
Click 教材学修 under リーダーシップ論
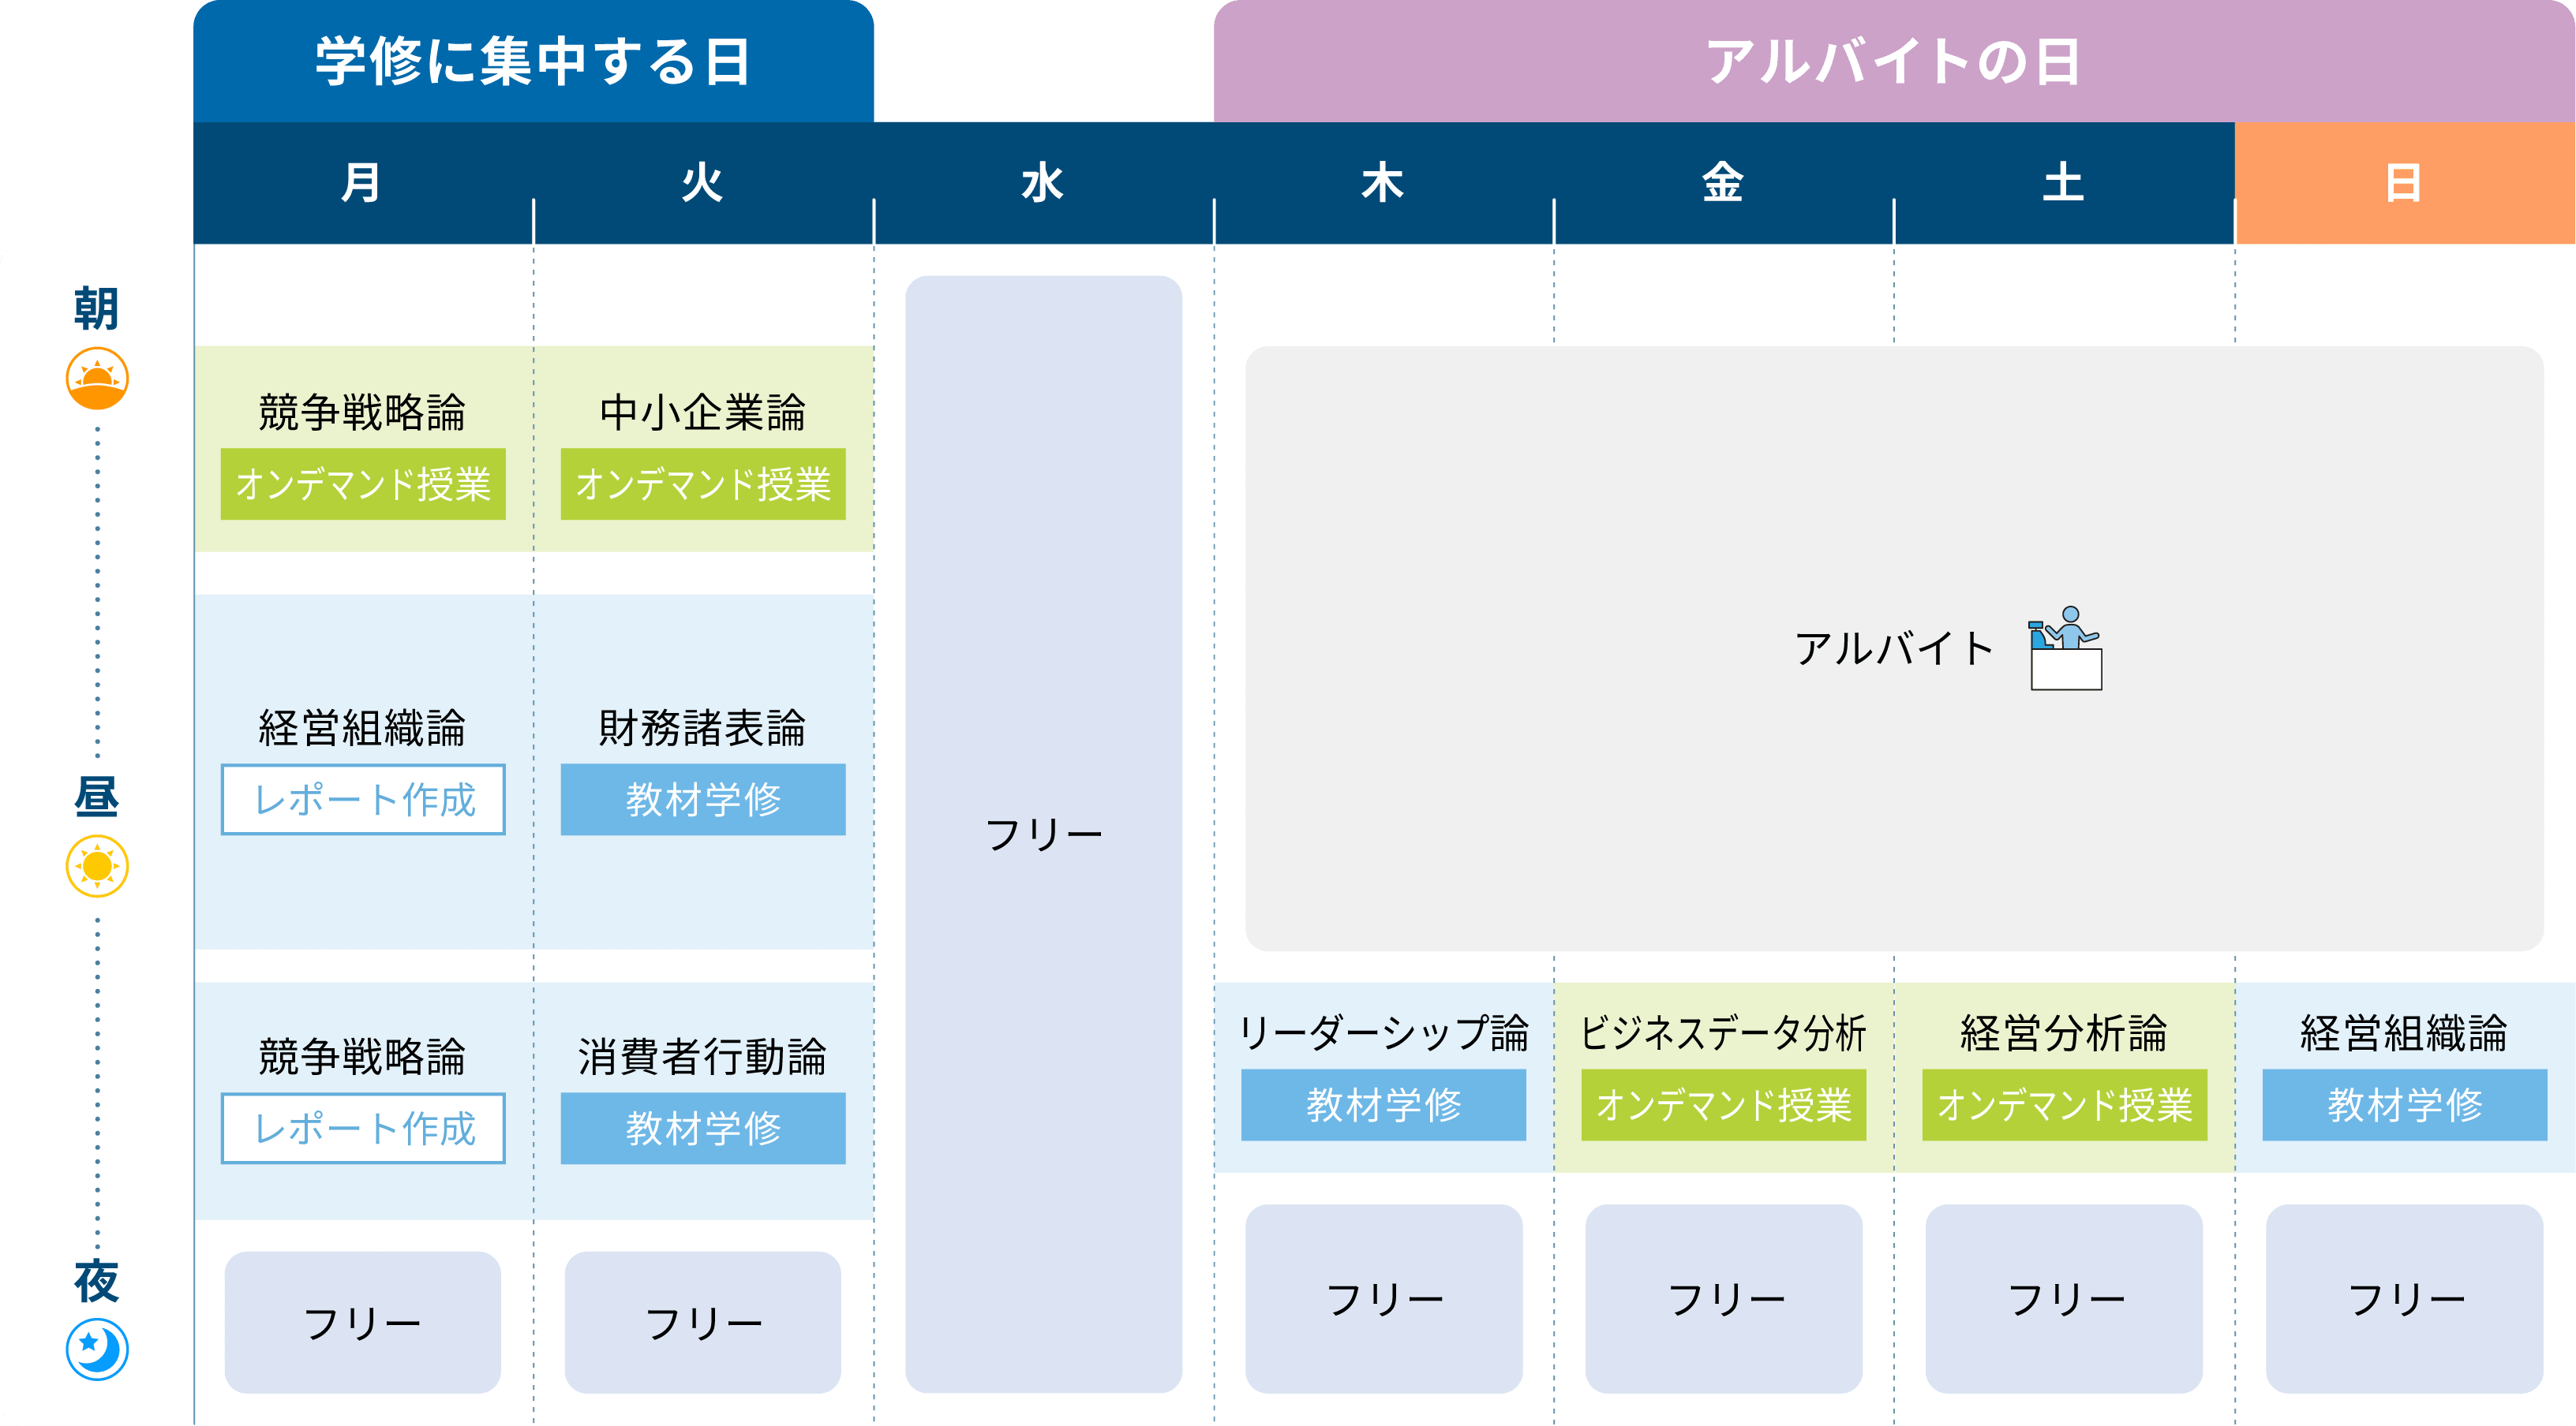[x=1384, y=1105]
